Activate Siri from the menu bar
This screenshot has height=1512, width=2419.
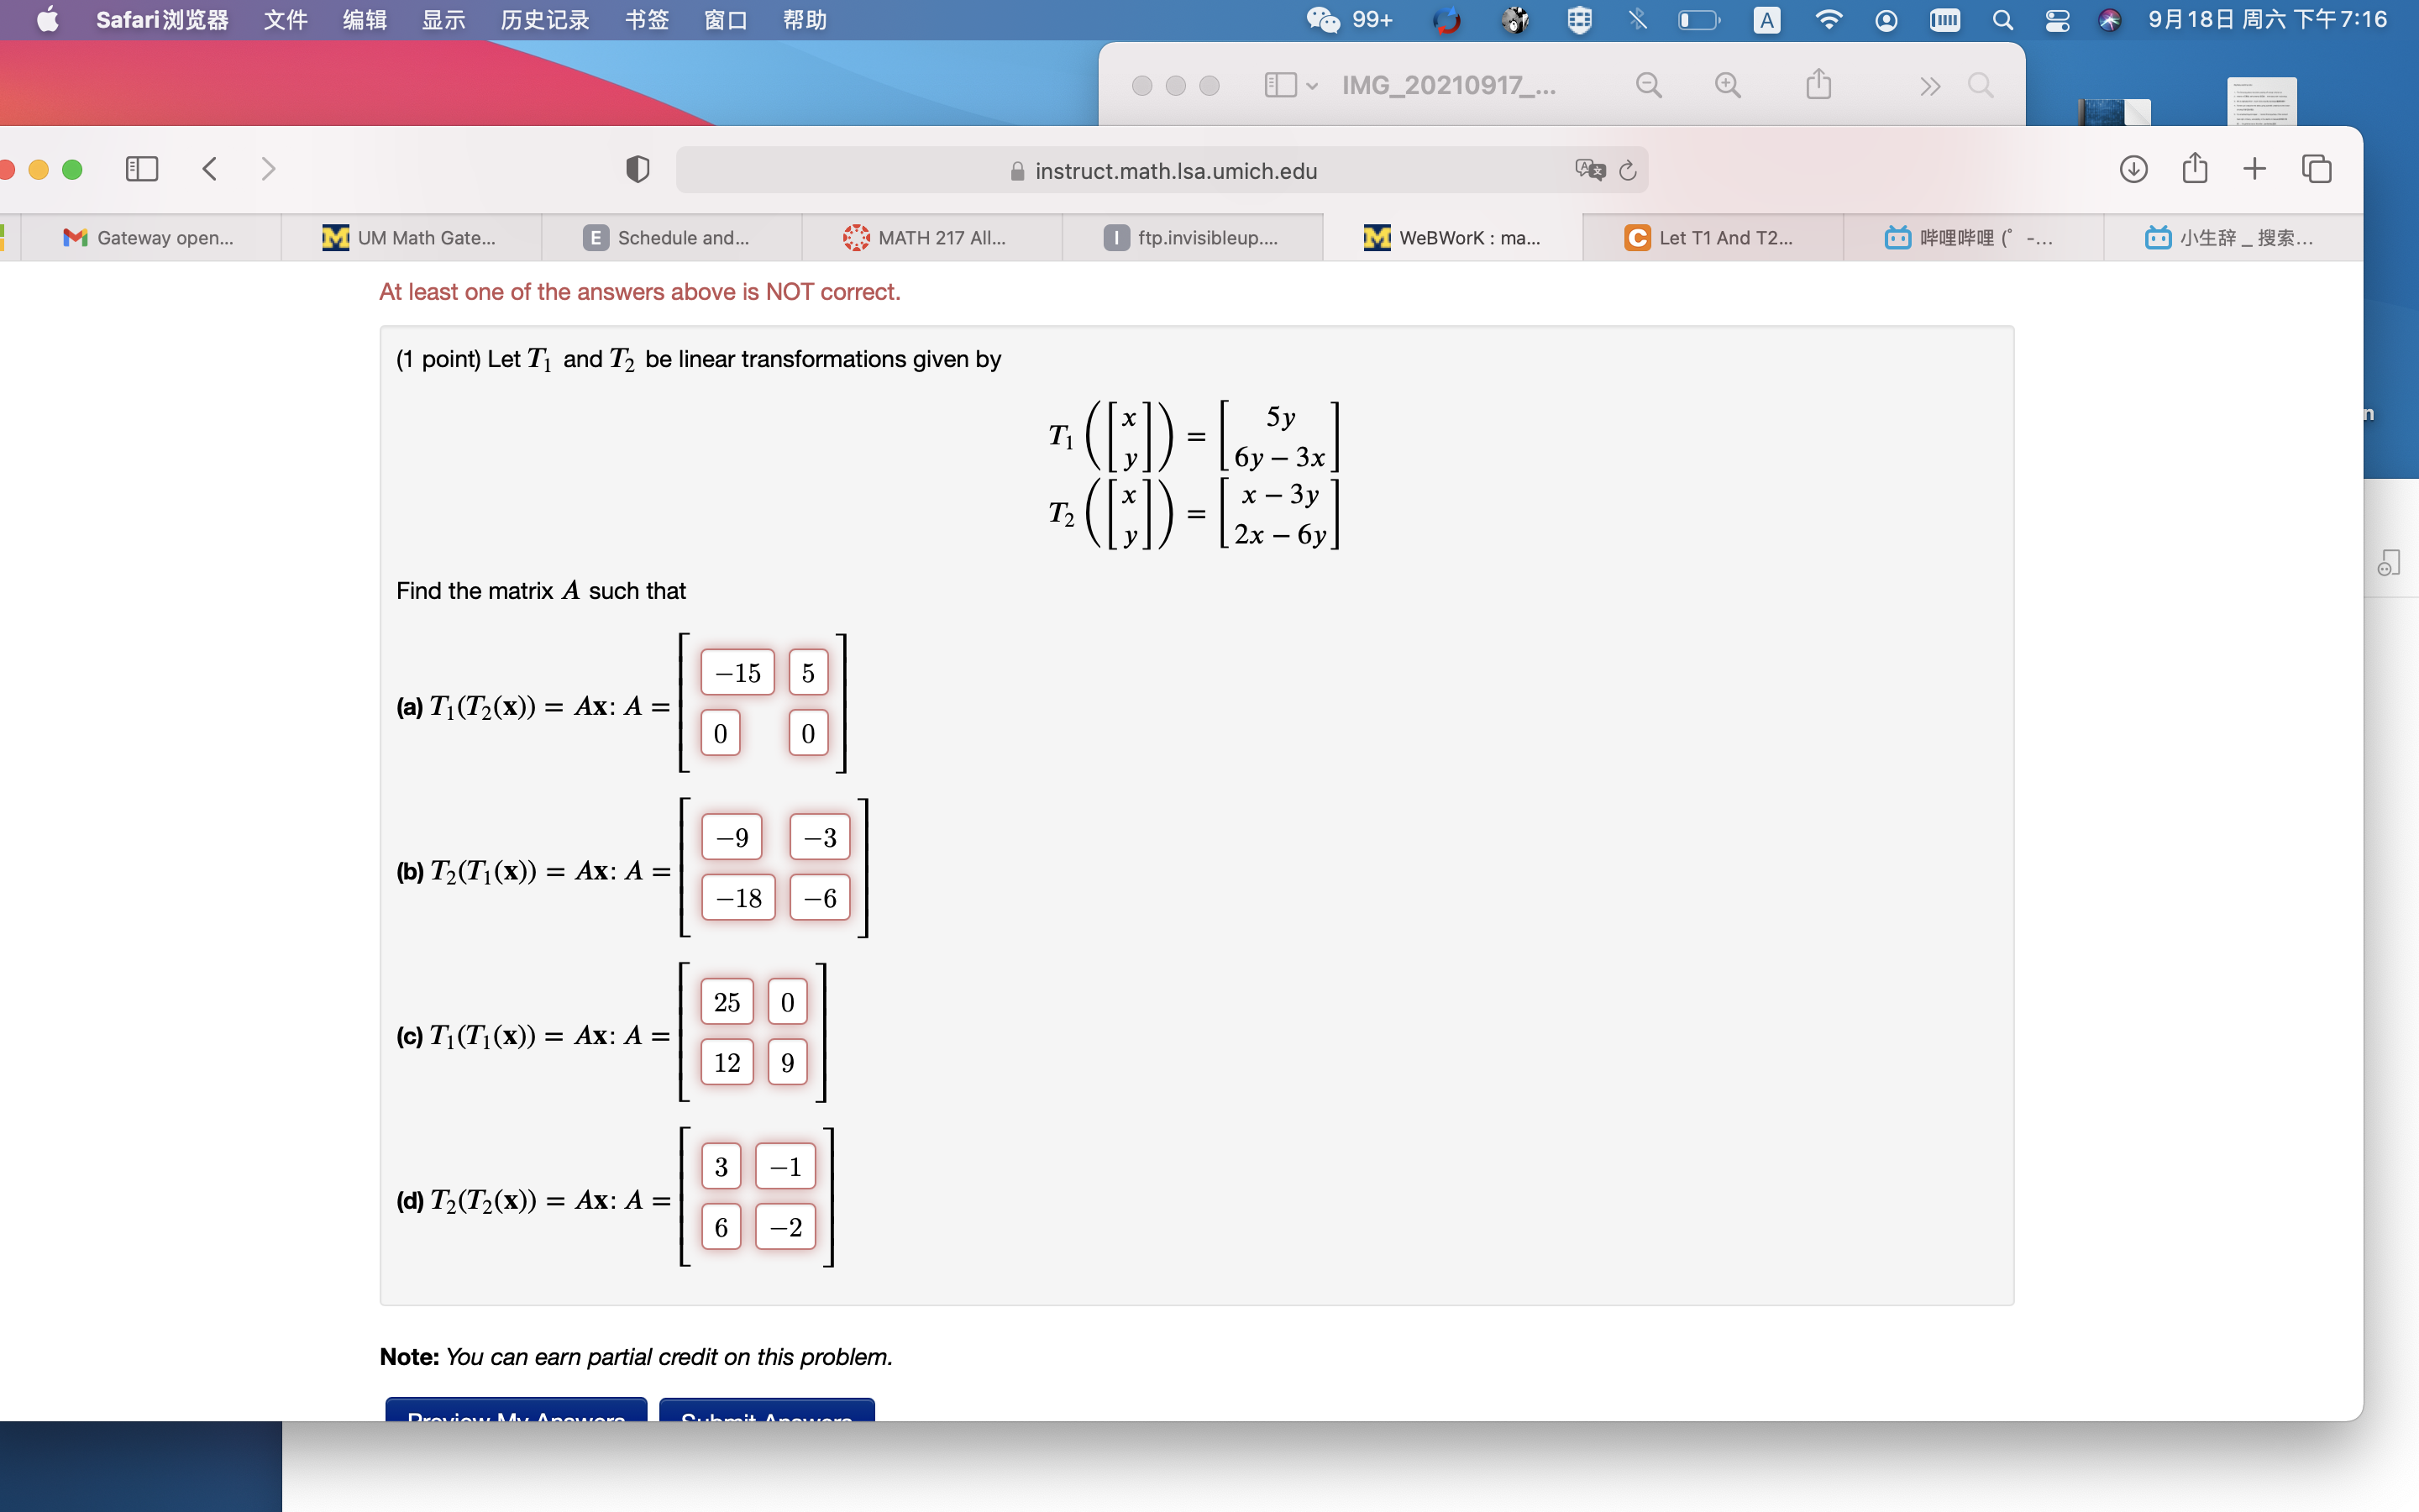[2111, 19]
